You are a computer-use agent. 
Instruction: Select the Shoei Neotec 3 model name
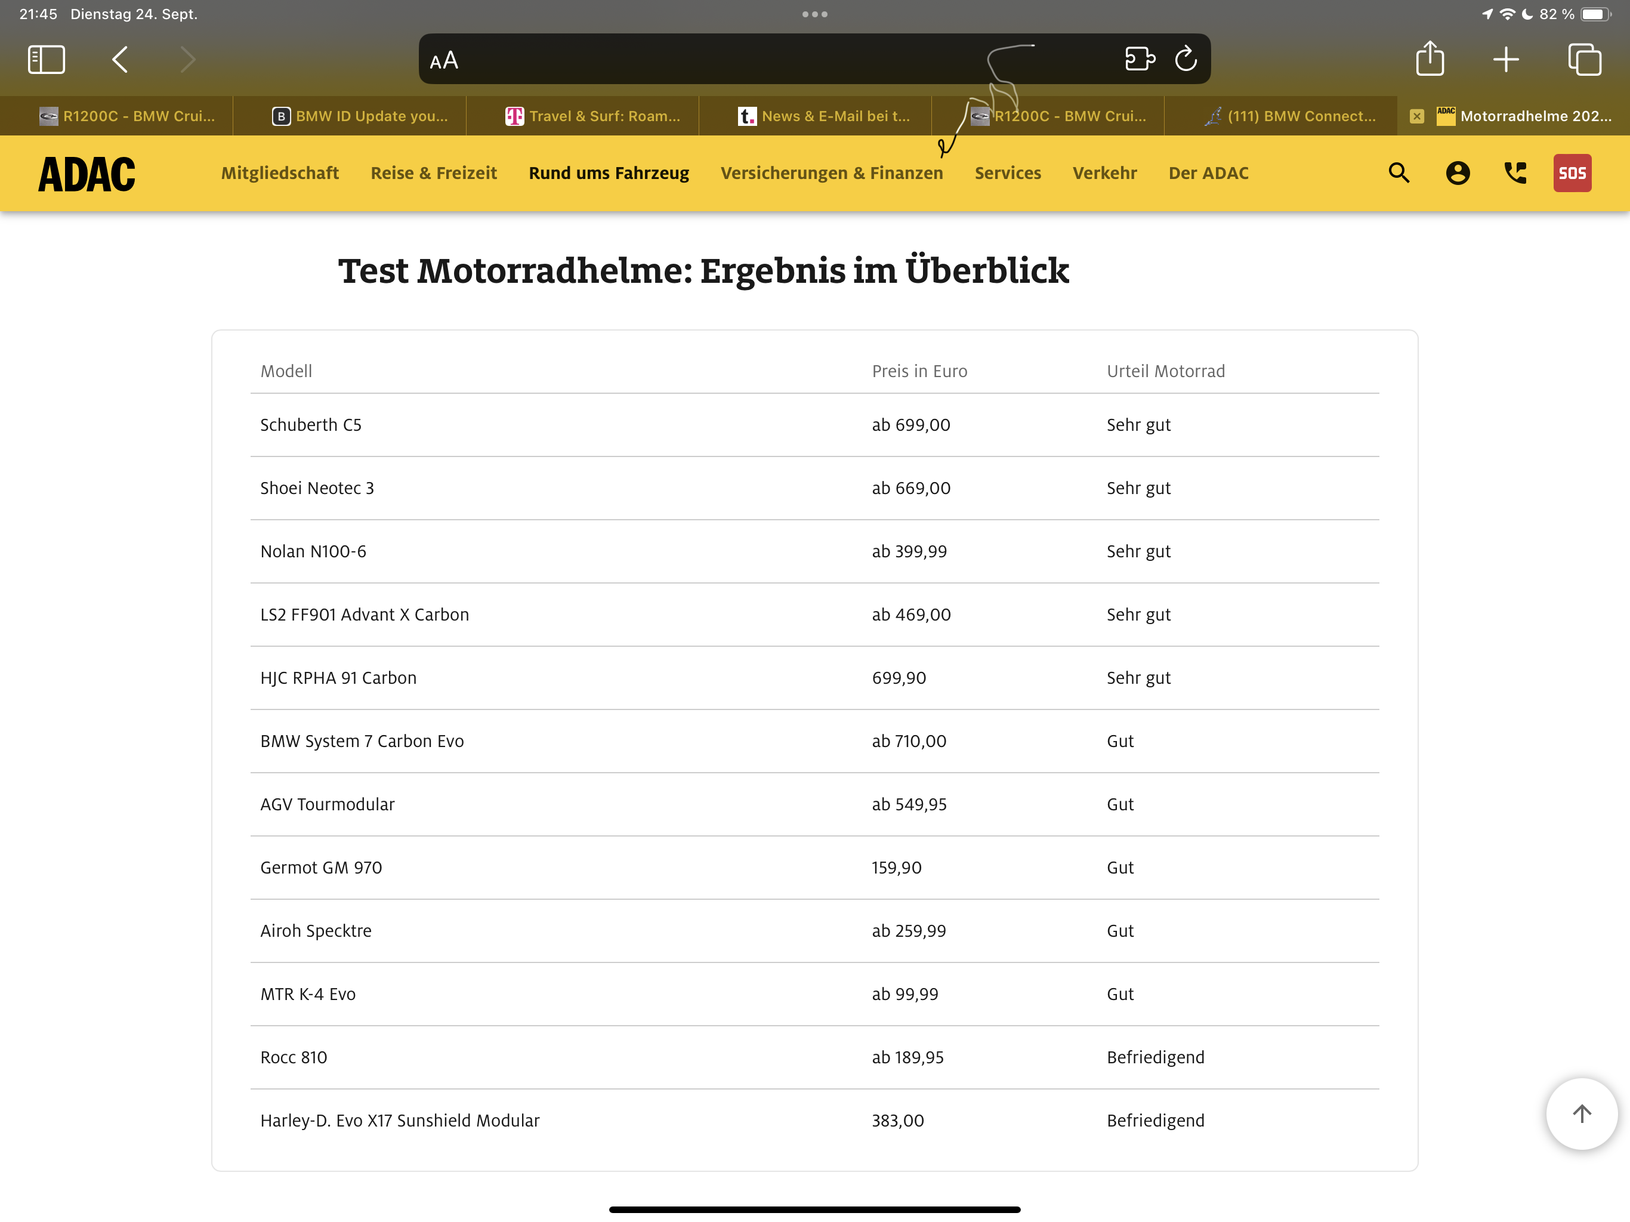317,489
